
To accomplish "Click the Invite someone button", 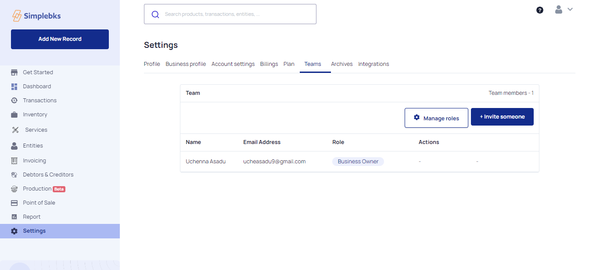I will click(x=502, y=117).
